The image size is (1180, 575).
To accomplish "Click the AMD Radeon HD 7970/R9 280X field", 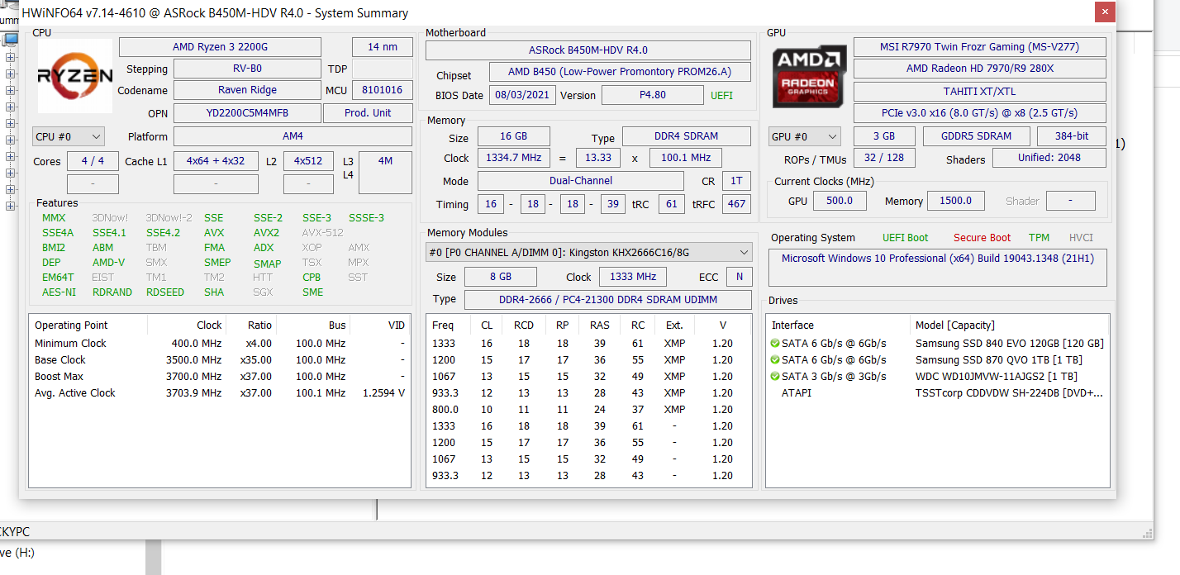I will [979, 69].
